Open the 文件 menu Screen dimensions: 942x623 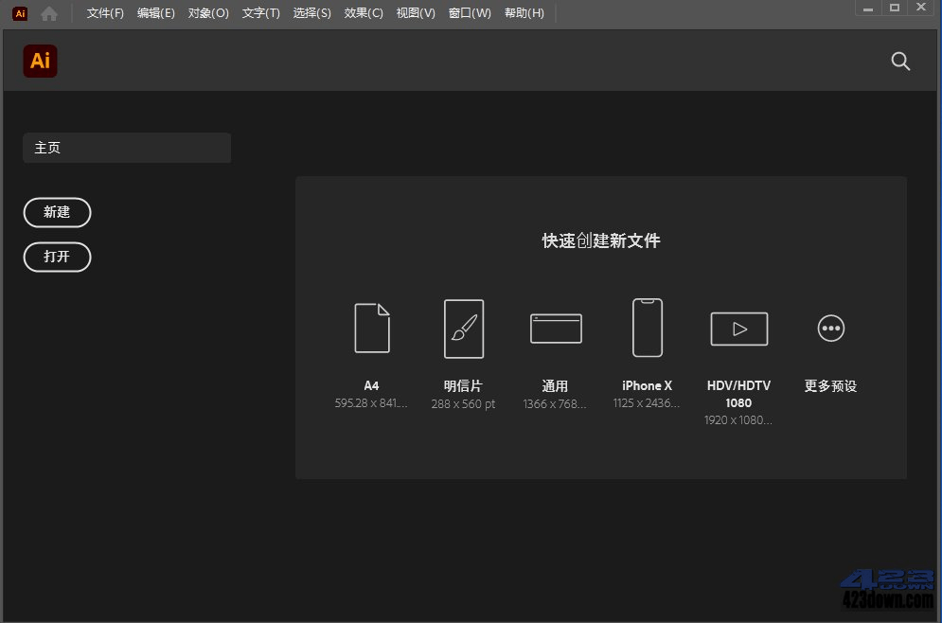103,13
